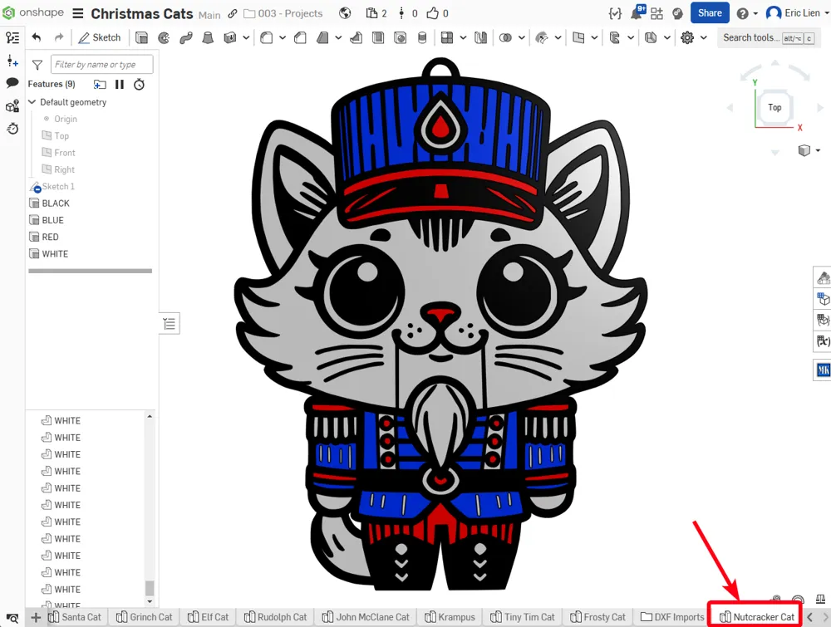The image size is (831, 627).
Task: Select the Extrude tool icon
Action: click(x=141, y=37)
